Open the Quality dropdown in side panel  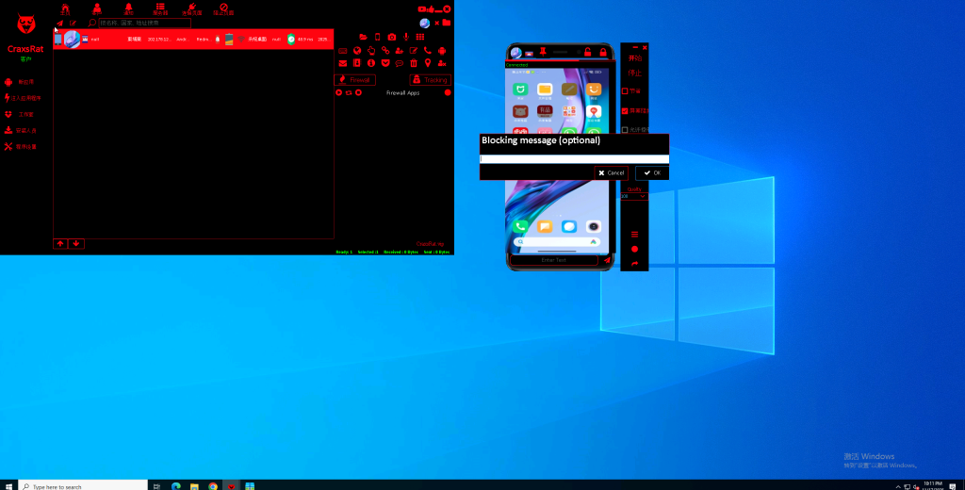(634, 196)
